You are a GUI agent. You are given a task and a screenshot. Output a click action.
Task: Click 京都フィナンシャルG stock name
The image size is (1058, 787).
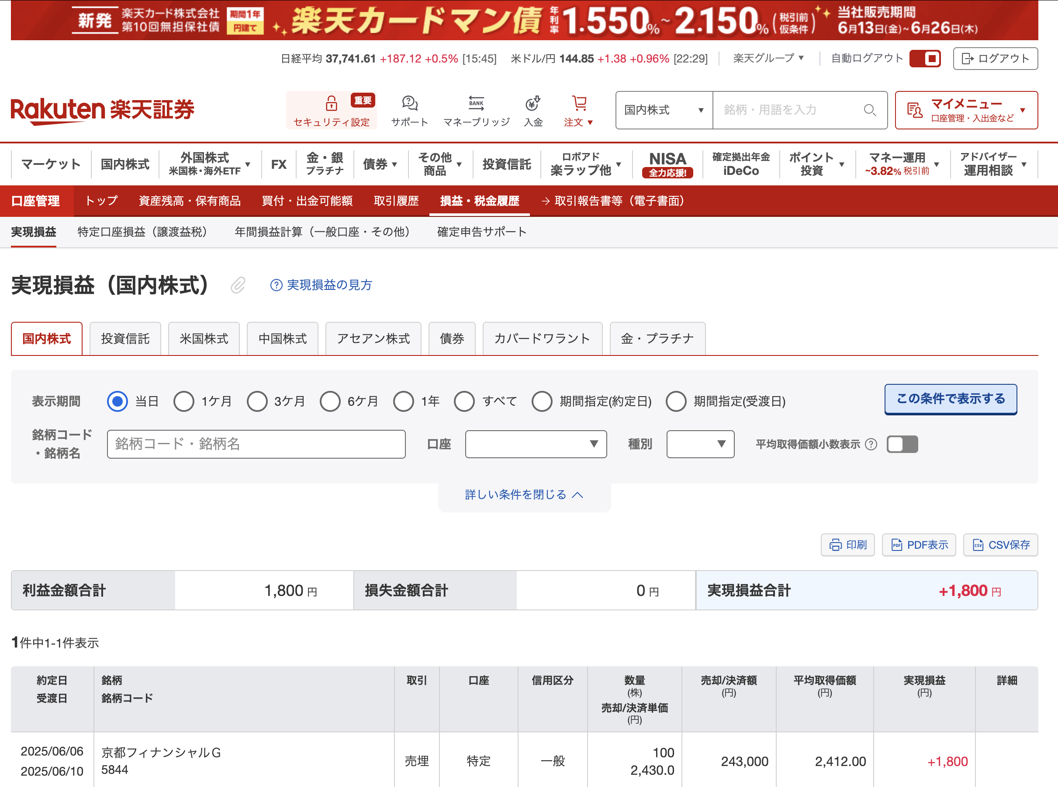[x=161, y=753]
